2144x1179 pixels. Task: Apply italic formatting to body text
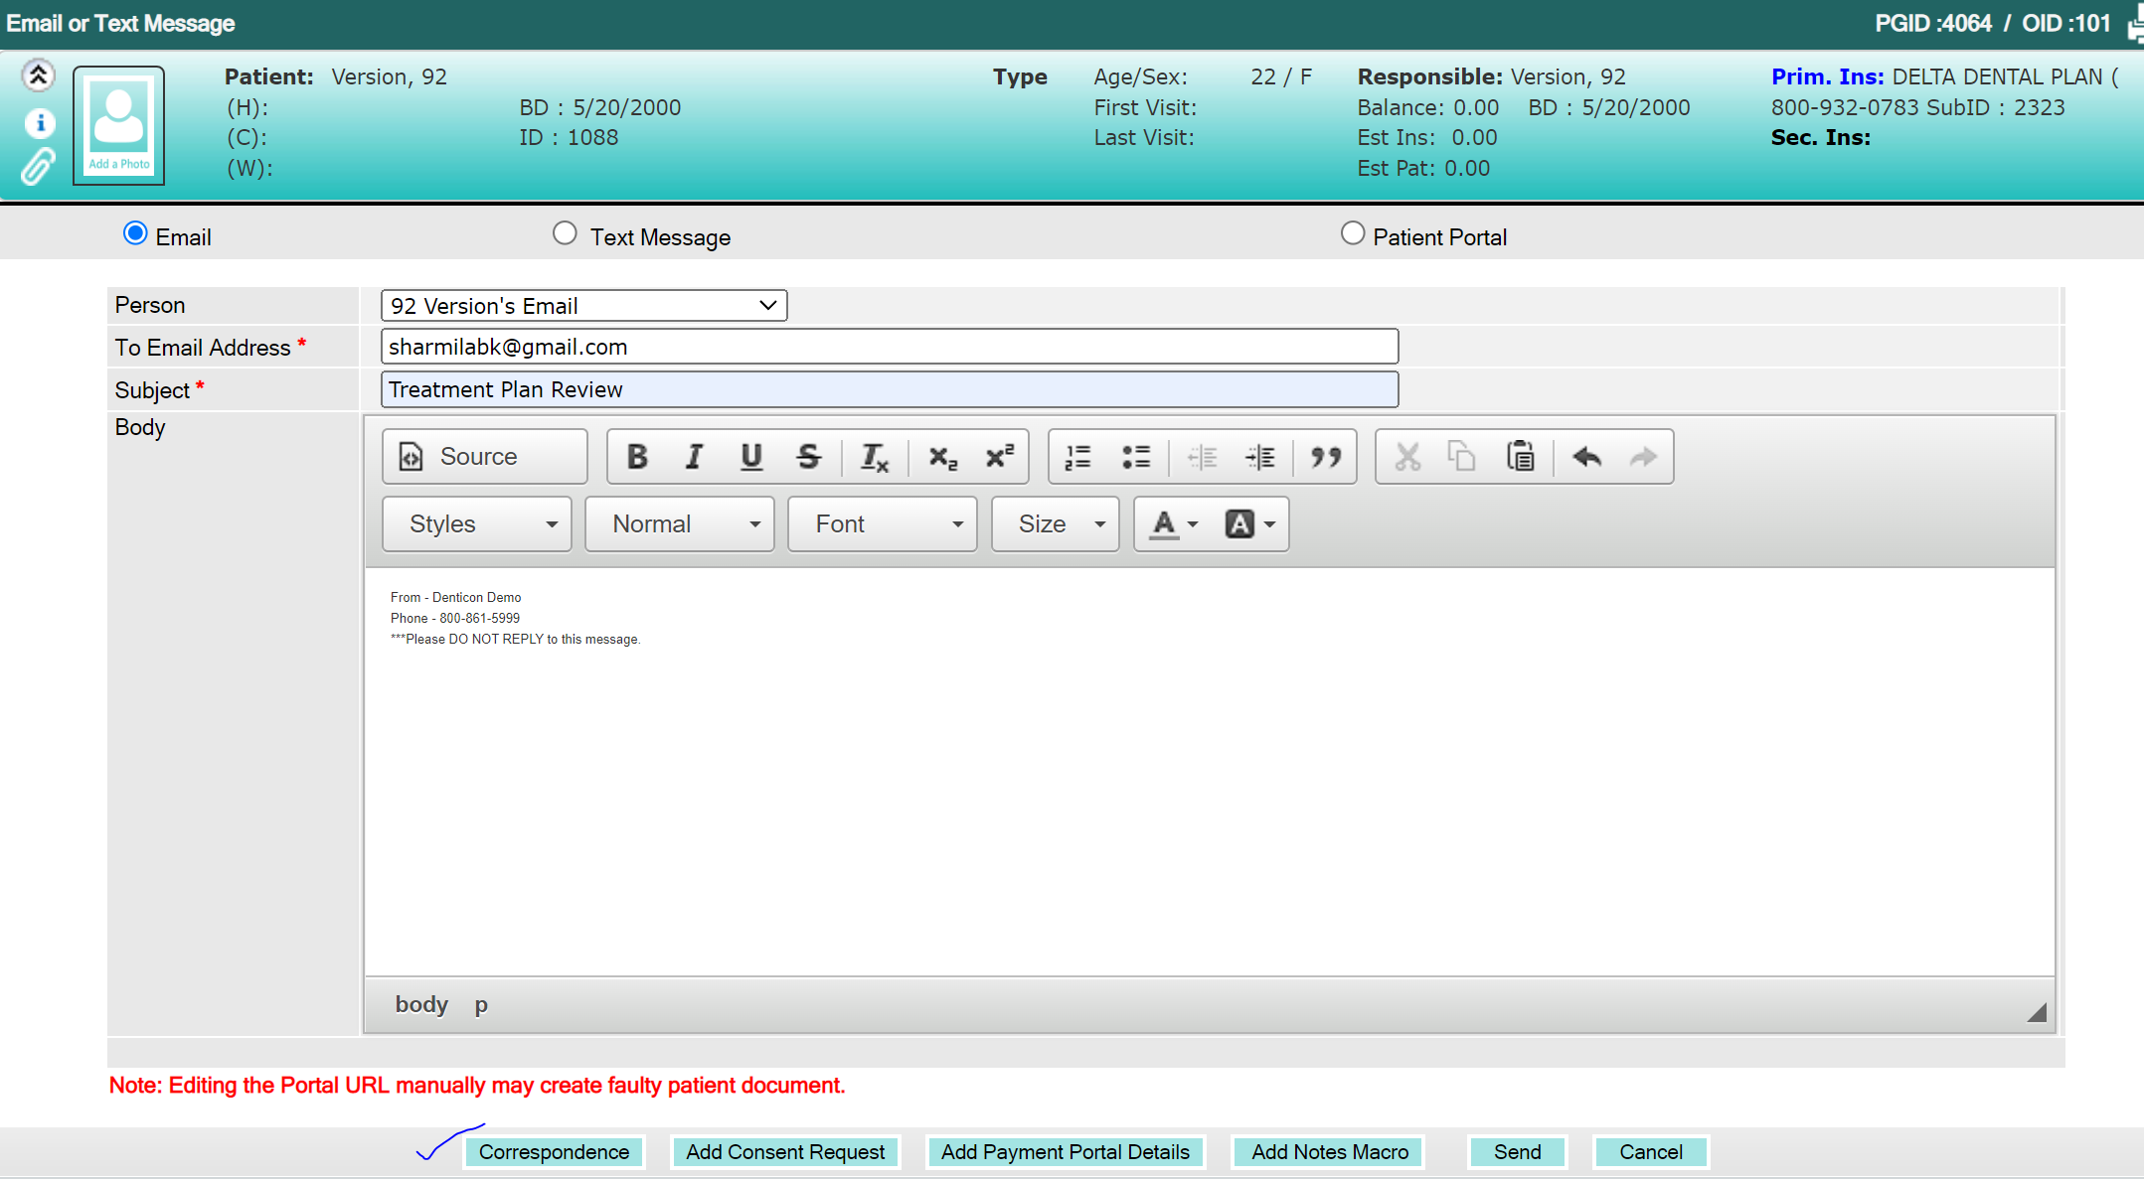point(694,457)
